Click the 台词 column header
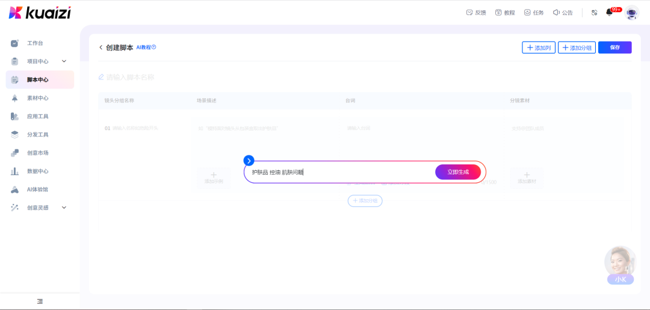The image size is (650, 310). point(350,101)
